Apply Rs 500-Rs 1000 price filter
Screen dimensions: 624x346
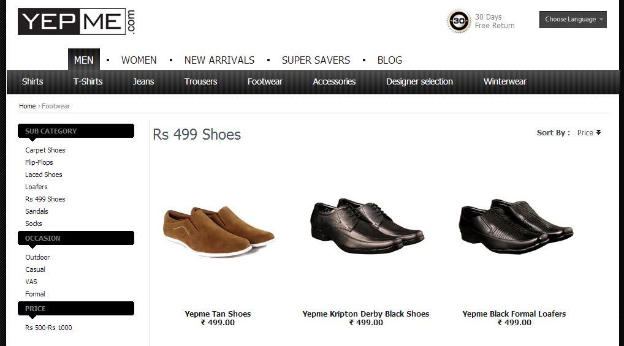(x=48, y=328)
